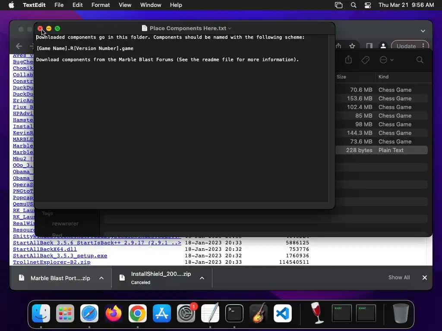This screenshot has width=442, height=331.
Task: Sort Finder list by Size column
Action: (341, 77)
